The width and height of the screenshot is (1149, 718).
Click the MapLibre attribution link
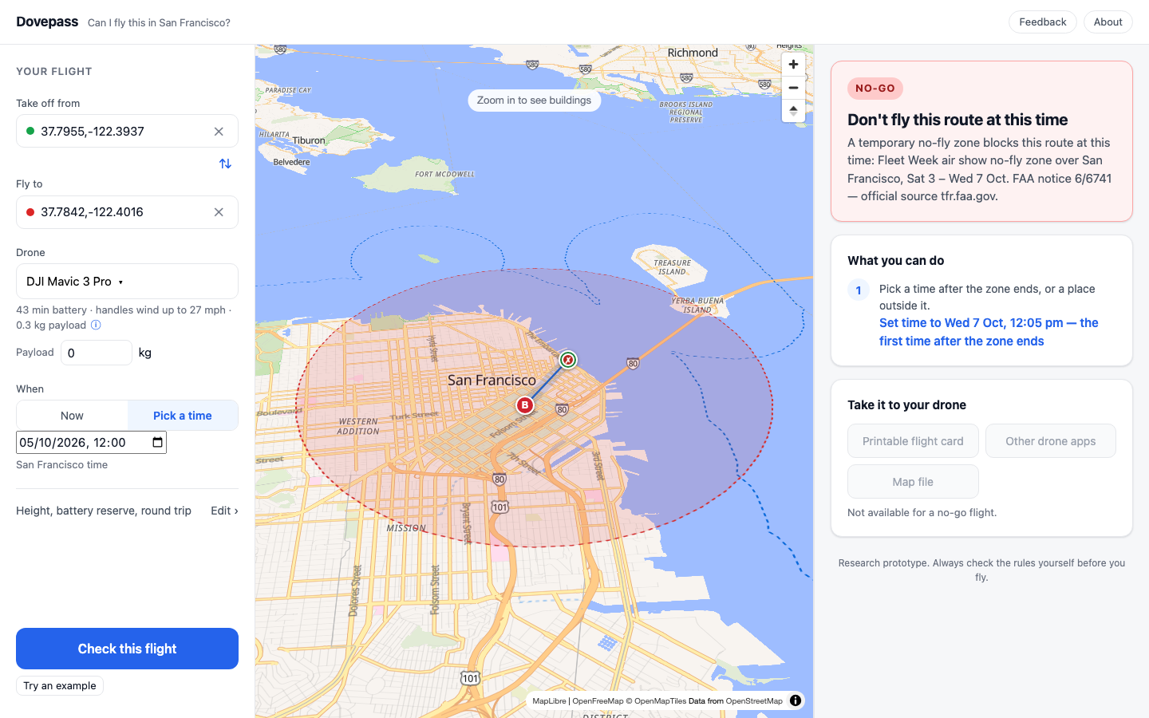click(x=549, y=701)
